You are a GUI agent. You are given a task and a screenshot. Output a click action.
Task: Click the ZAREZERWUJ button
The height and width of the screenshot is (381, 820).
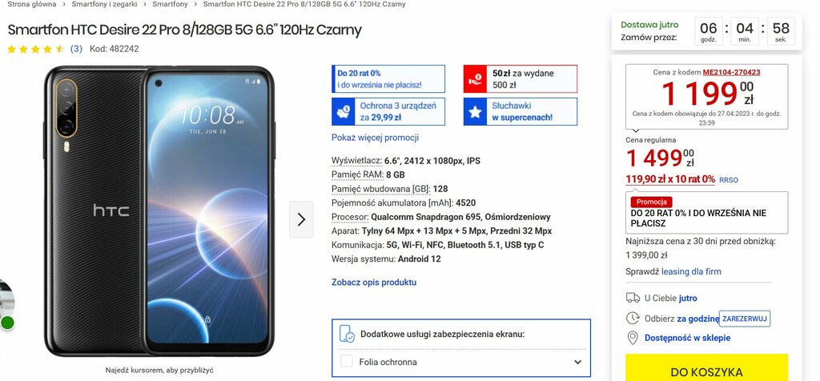745,319
